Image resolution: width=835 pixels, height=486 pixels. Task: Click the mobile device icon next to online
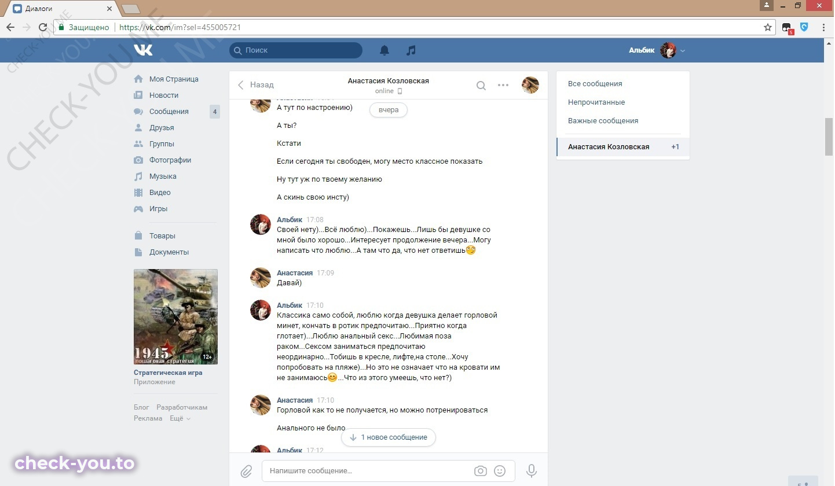[x=400, y=91]
